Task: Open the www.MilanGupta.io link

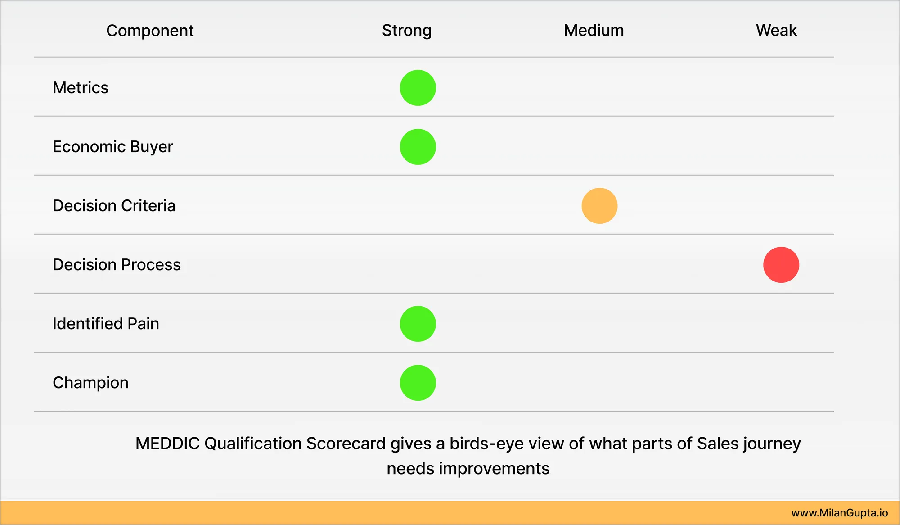Action: pos(840,513)
